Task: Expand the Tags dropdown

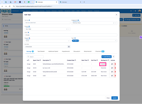Action: pos(116,41)
